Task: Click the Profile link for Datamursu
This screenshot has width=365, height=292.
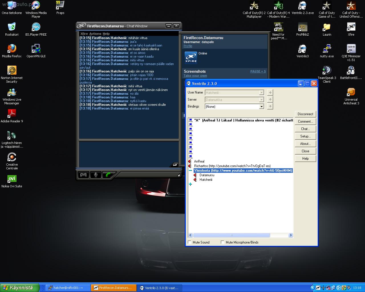Action: pos(188,46)
